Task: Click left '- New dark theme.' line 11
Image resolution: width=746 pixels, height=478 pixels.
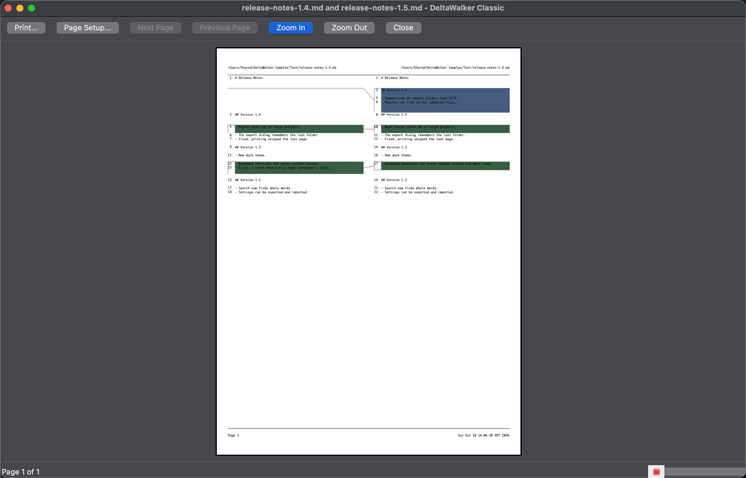Action: tap(250, 155)
